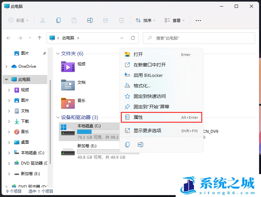Open the View (查看) dropdown
The width and height of the screenshot is (261, 197).
coord(175,20)
